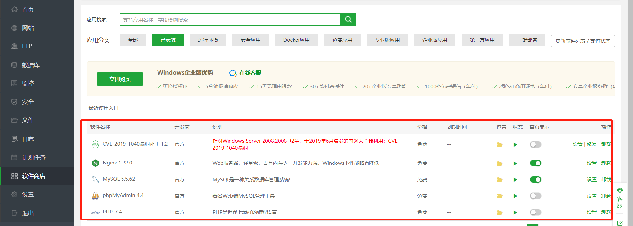Focus the 应用搜索 input field

click(230, 20)
